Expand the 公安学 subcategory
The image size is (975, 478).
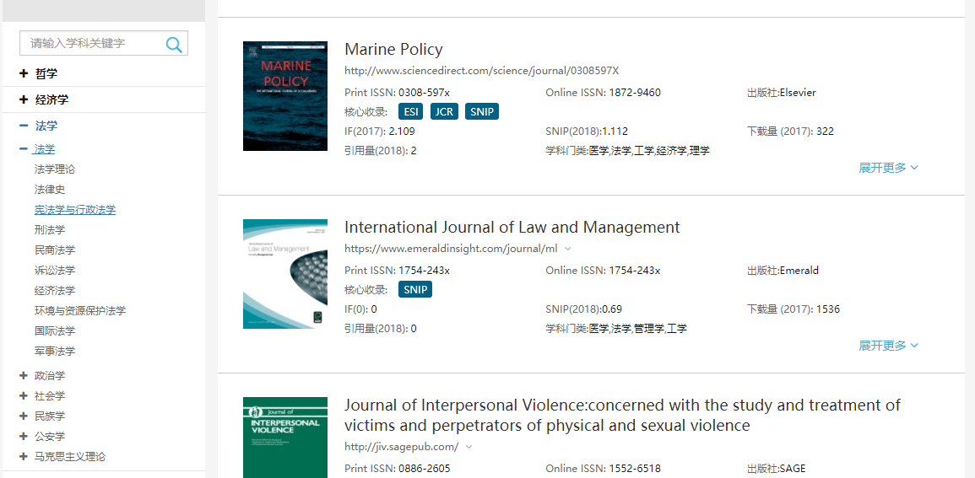[24, 436]
